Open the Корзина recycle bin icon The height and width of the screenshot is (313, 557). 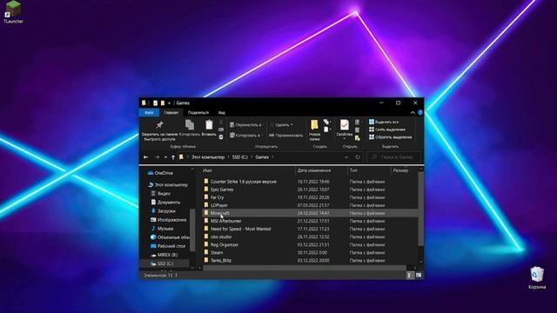537,278
